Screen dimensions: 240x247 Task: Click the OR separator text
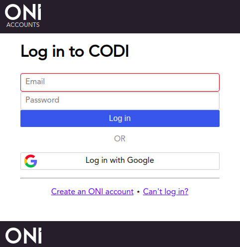coord(120,138)
